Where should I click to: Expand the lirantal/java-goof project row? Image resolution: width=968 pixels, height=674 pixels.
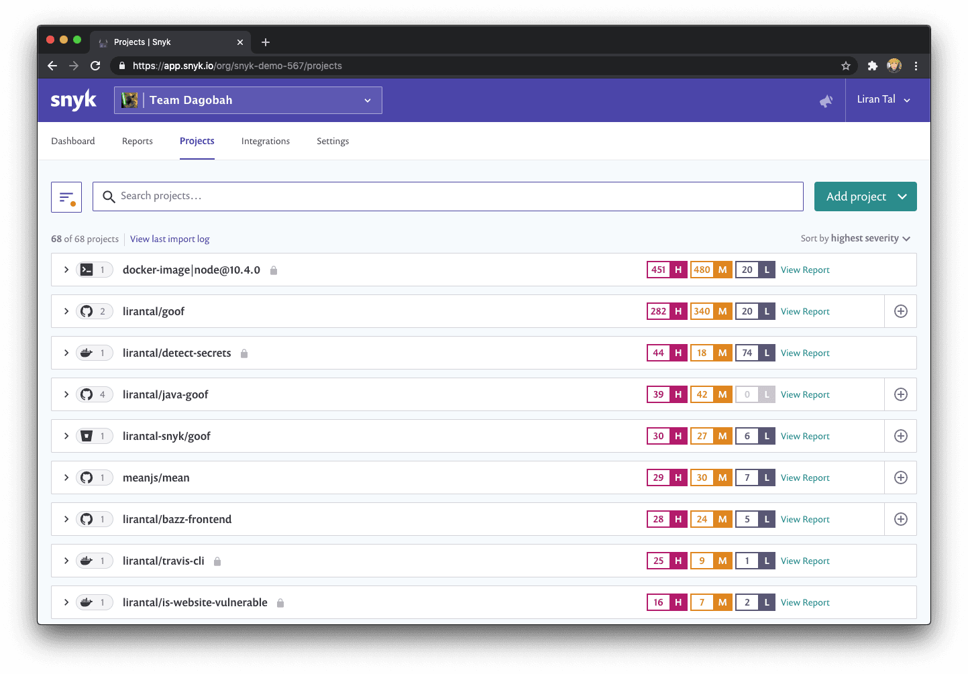66,394
